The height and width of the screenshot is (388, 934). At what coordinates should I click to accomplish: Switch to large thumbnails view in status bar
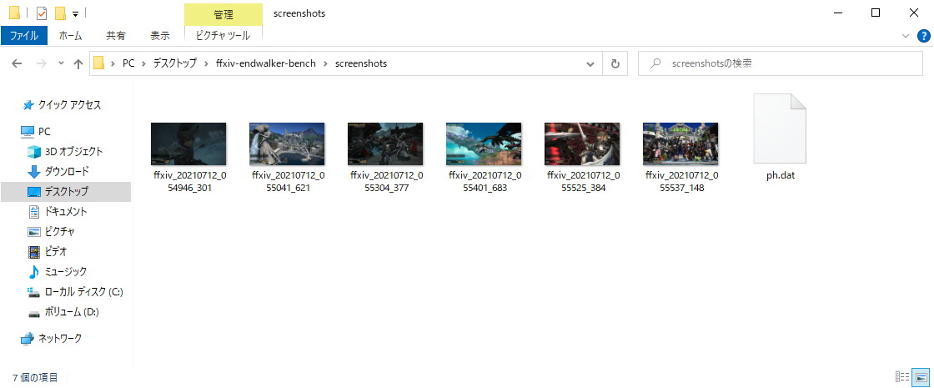pos(921,377)
